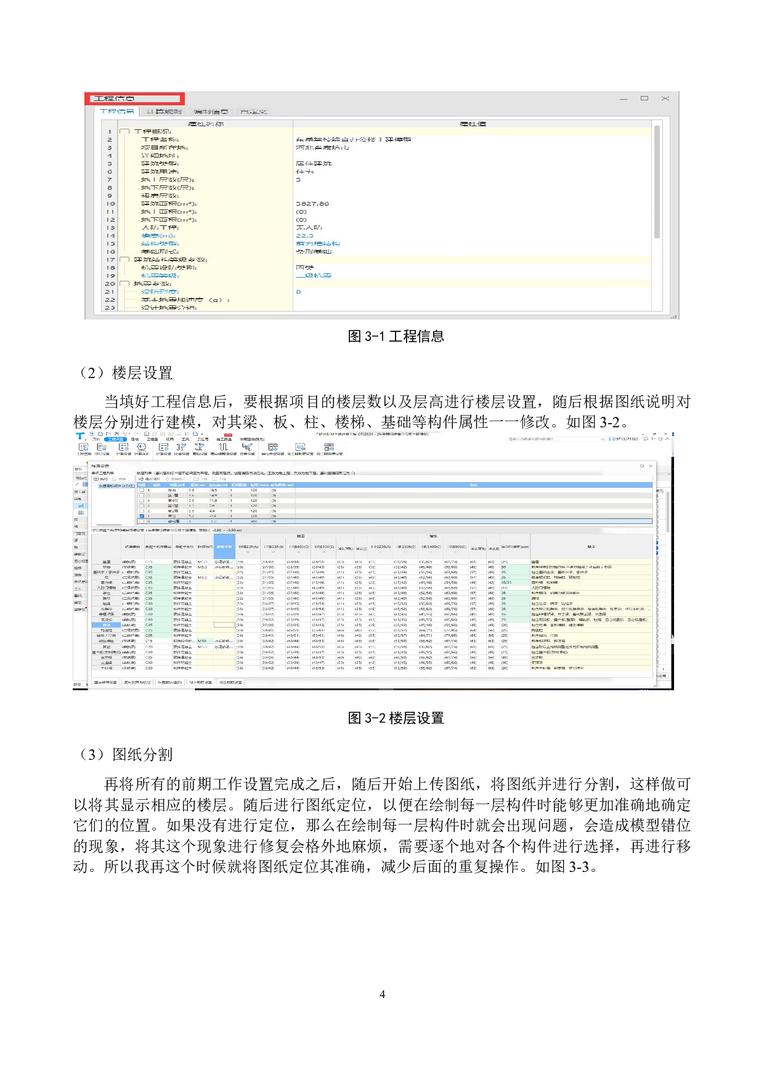Screen dimensions: 764x1080
Task: Click the T application logo in the floor-settings window
Action: pyautogui.click(x=80, y=435)
